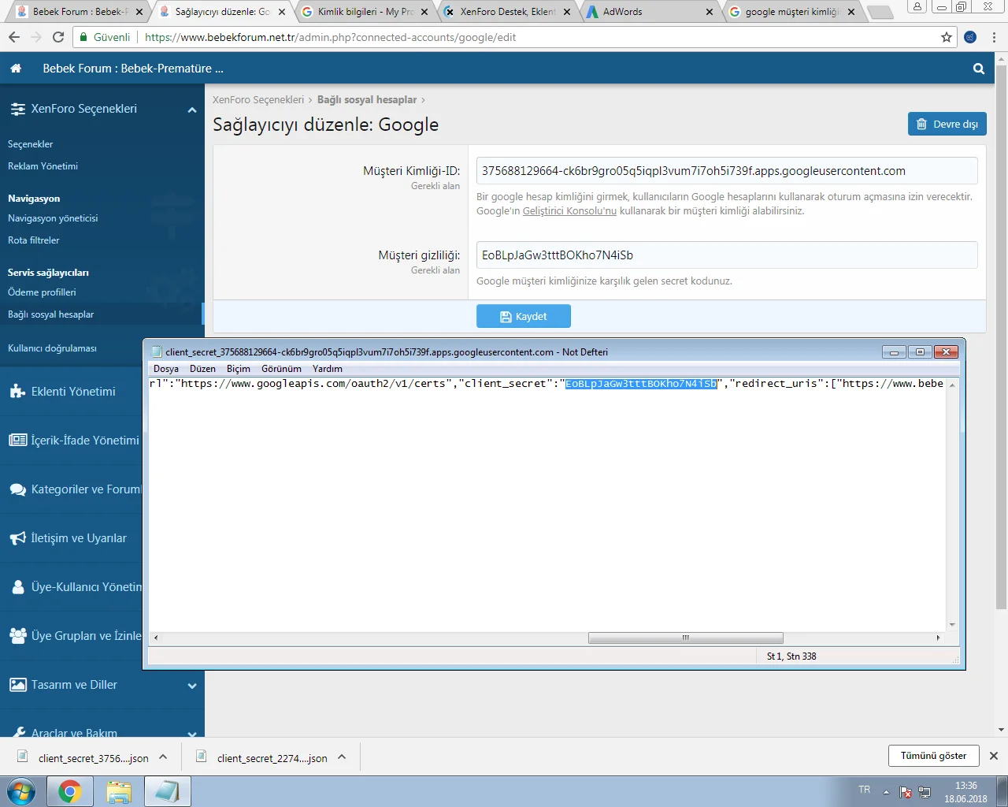The image size is (1008, 807).
Task: Follow the Geliştirici Konsolu'nu link
Action: pos(569,211)
